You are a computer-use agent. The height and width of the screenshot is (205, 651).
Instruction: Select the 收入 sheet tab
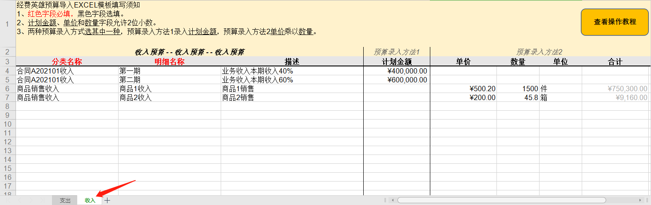click(x=90, y=201)
